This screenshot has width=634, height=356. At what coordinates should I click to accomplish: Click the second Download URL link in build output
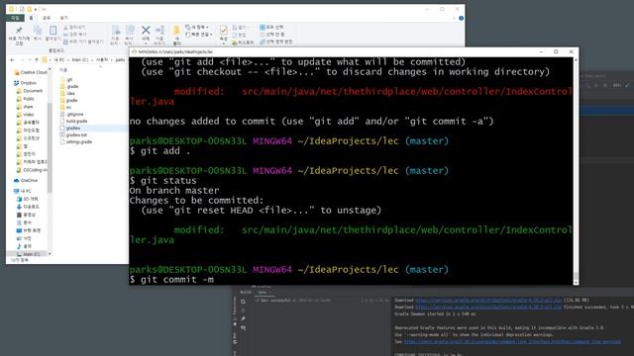(488, 307)
